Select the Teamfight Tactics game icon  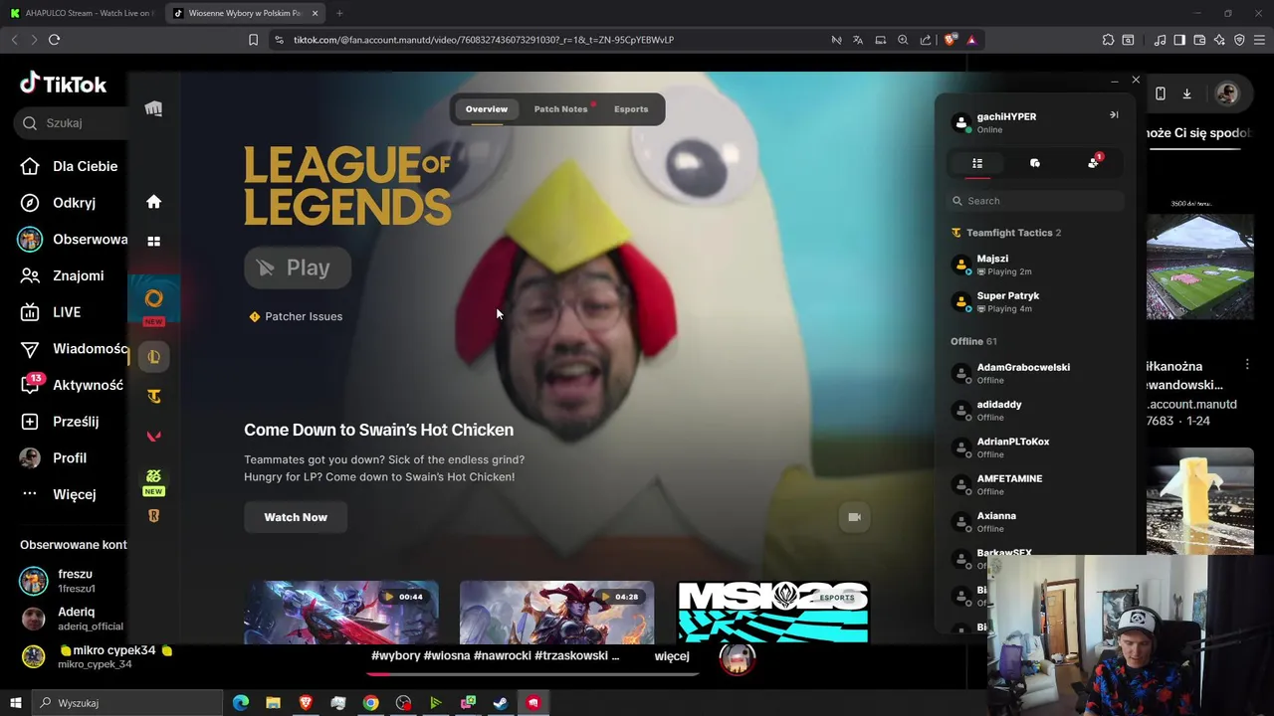pyautogui.click(x=153, y=397)
